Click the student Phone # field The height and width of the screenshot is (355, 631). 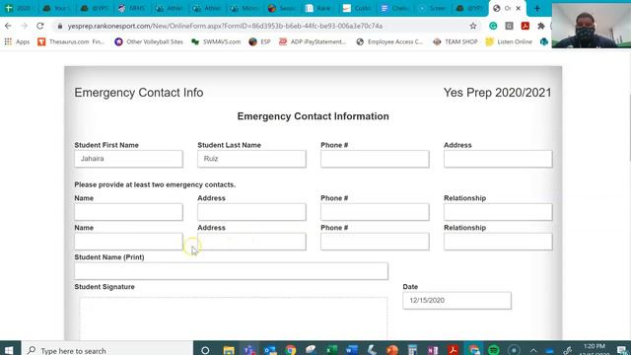pos(375,159)
